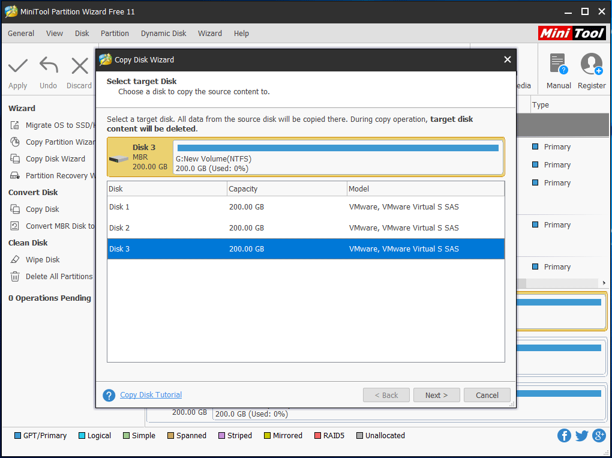Open the Twitter share icon

pos(581,436)
